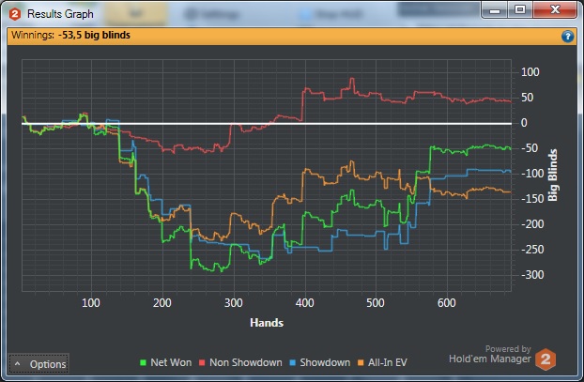The image size is (584, 382).
Task: Toggle the Net Won legend entry
Action: click(x=166, y=362)
